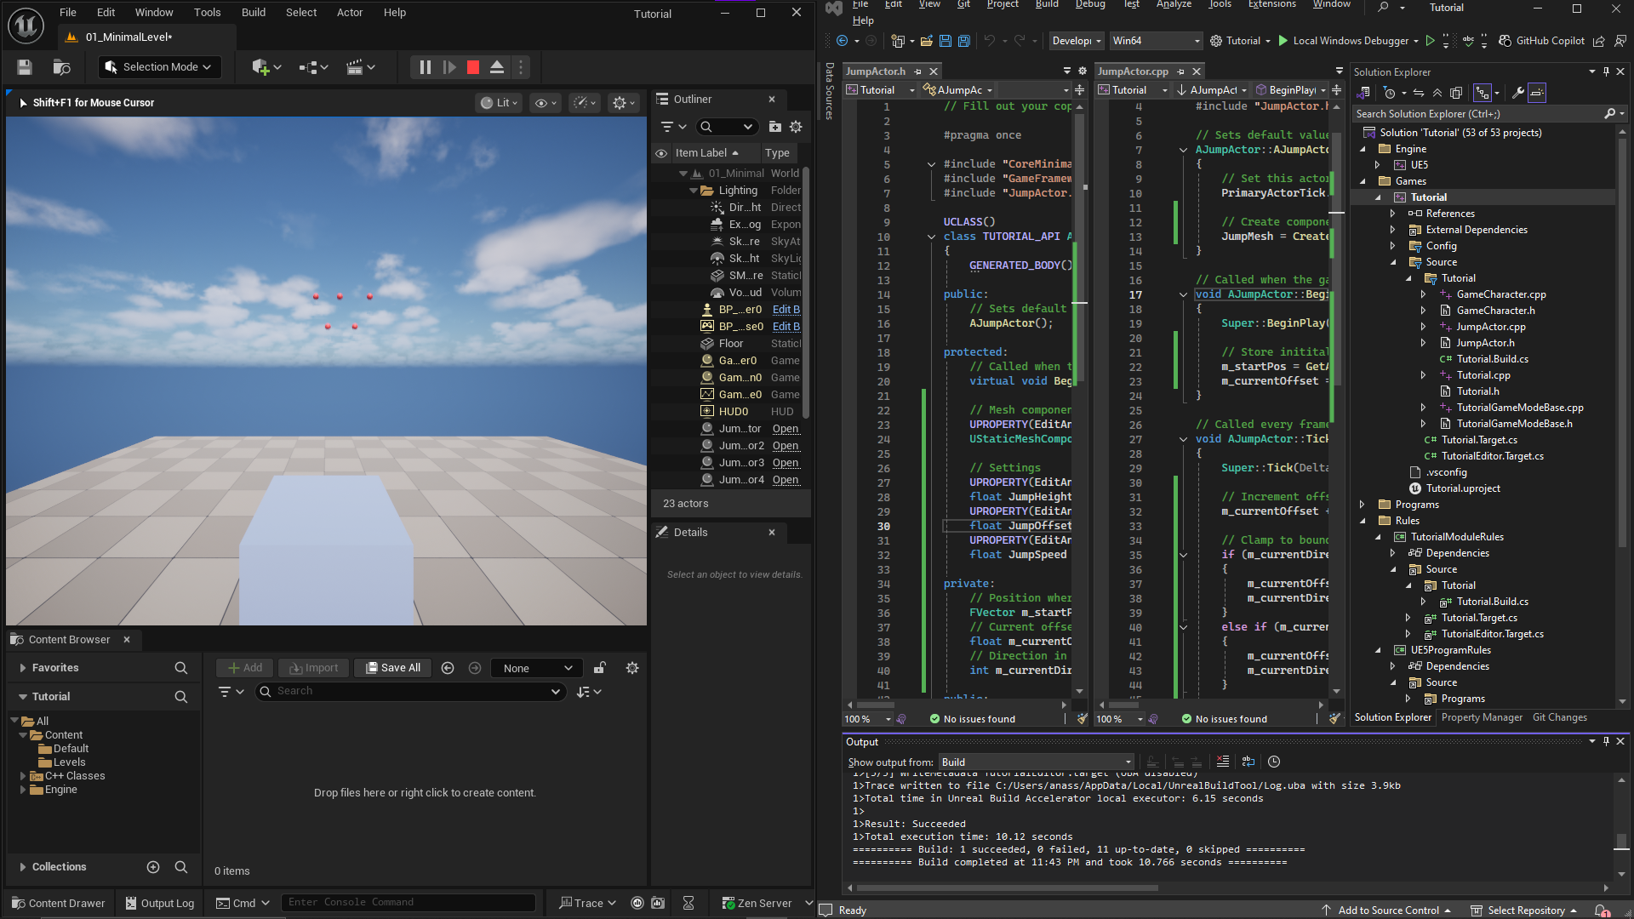1634x919 pixels.
Task: Open the Unreal Tools menu
Action: pyautogui.click(x=207, y=13)
